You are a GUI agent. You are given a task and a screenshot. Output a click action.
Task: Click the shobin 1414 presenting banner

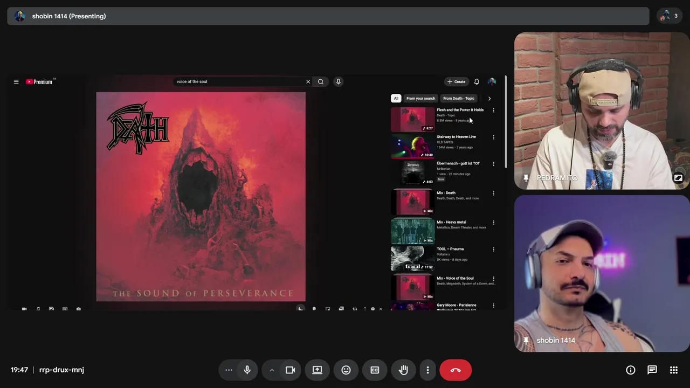coord(328,16)
